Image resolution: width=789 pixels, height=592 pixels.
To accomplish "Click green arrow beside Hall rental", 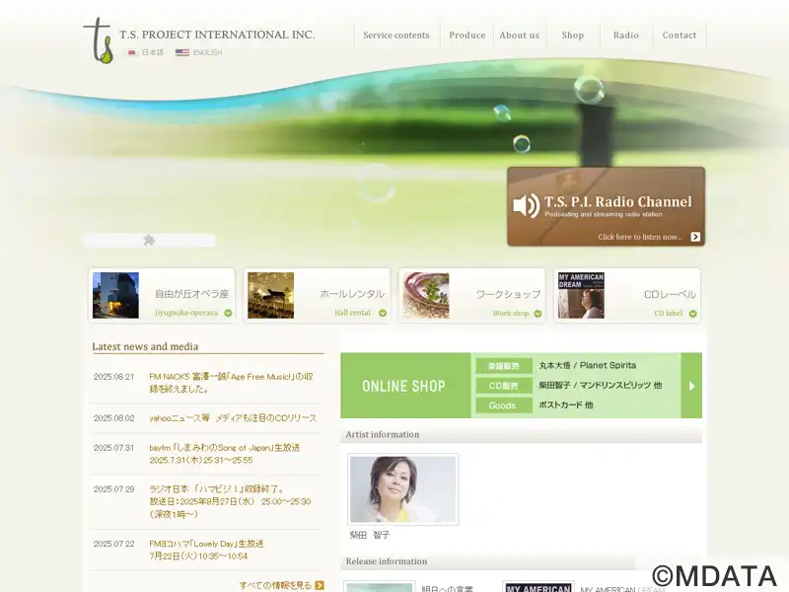I will pos(383,313).
